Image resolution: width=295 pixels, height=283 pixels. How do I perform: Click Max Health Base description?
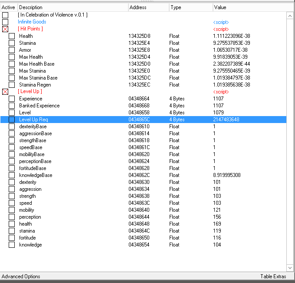(x=37, y=64)
